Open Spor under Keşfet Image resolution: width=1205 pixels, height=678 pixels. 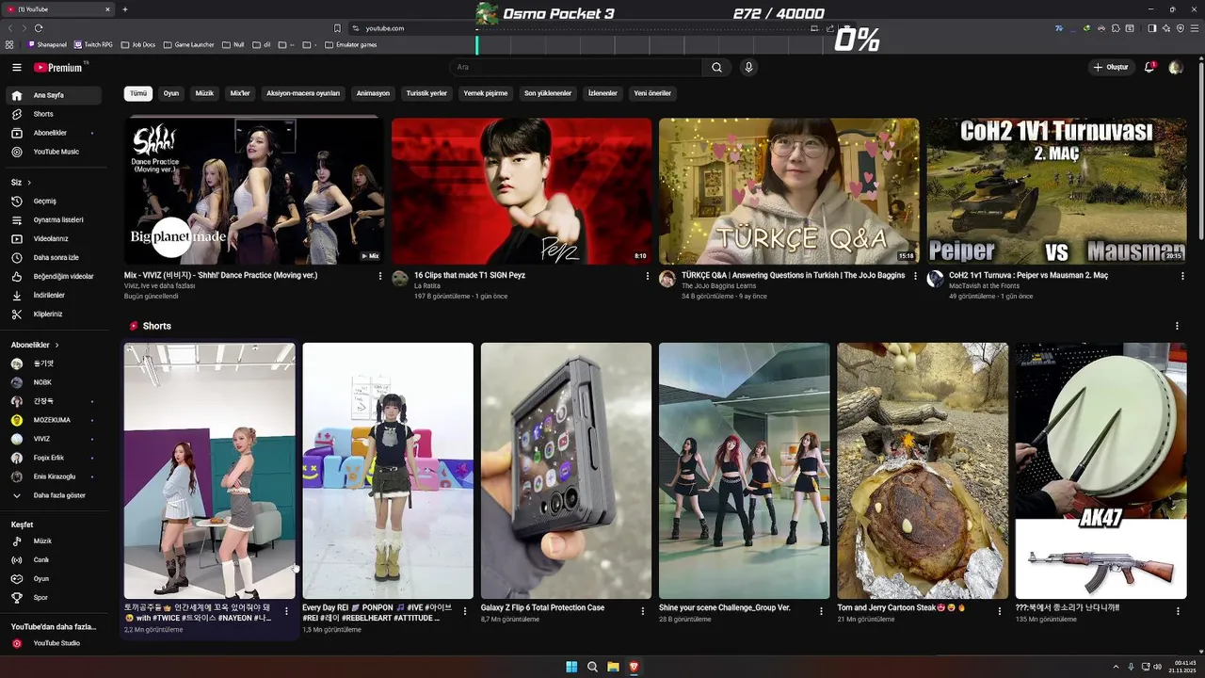pyautogui.click(x=53, y=597)
